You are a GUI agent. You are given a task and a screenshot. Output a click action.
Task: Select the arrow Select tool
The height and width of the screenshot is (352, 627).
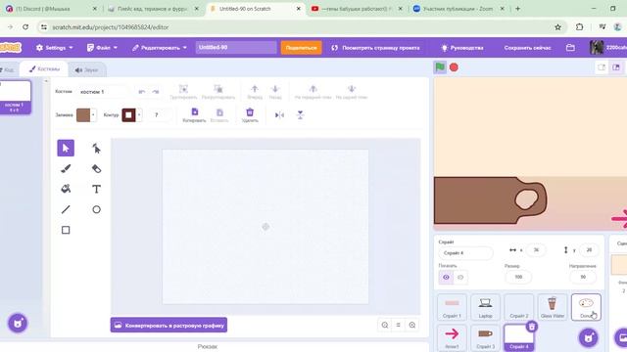66,148
